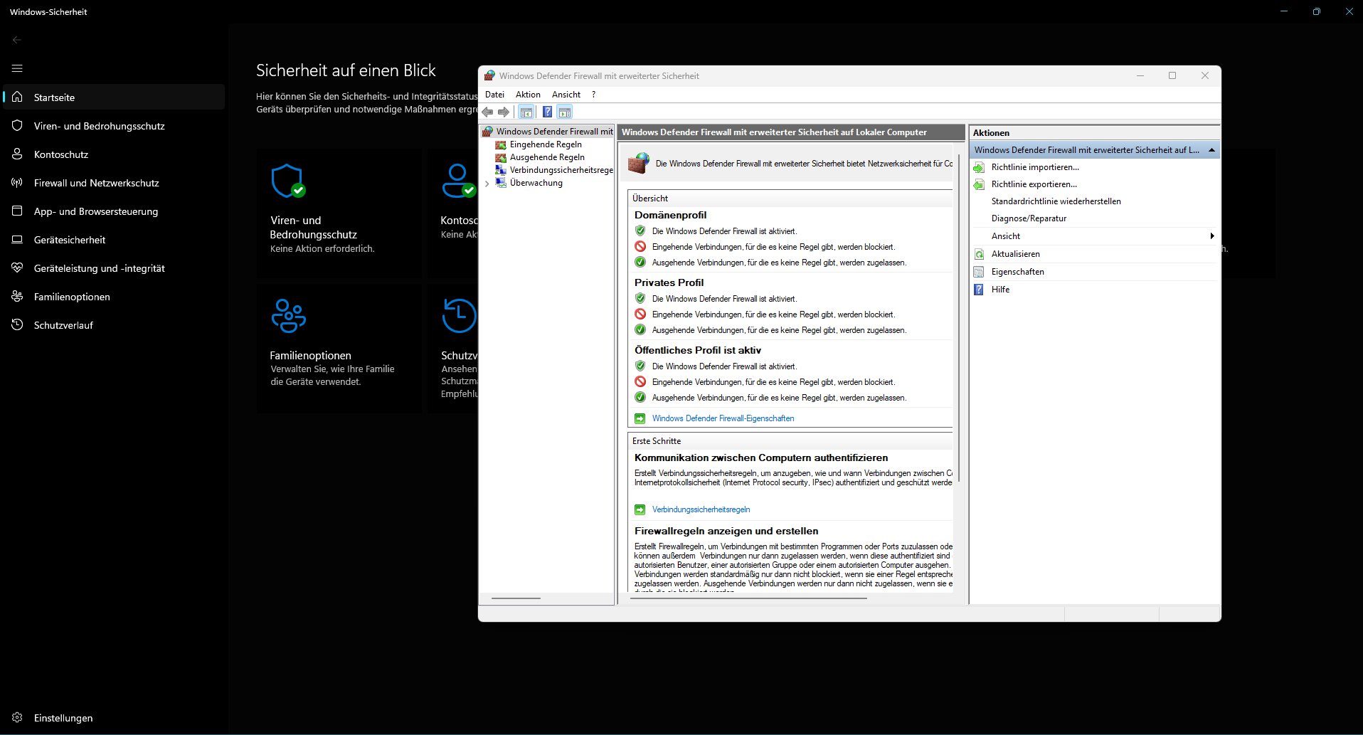1363x735 pixels.
Task: Click the Richtlinie importieren icon
Action: click(979, 167)
